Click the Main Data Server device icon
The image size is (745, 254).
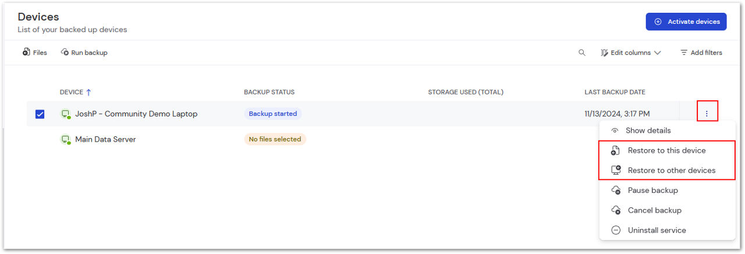pyautogui.click(x=66, y=140)
